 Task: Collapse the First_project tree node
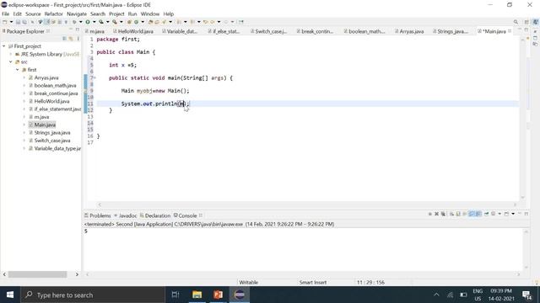point(4,46)
